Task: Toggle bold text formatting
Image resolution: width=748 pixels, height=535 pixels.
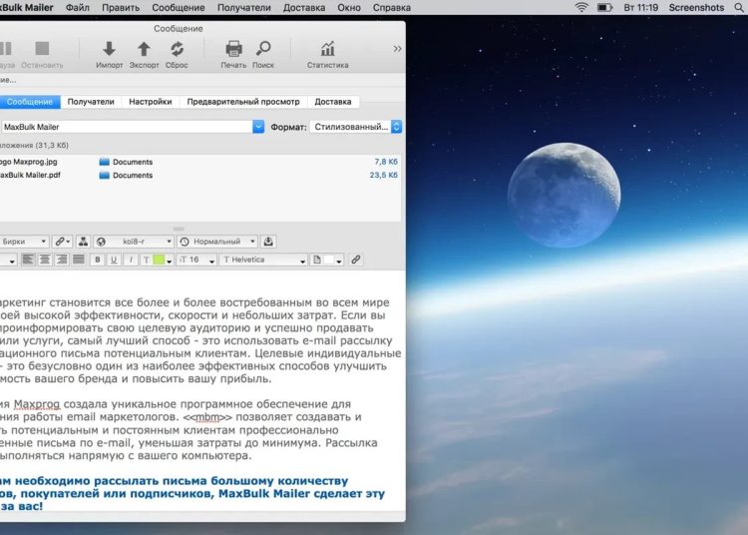Action: coord(98,260)
